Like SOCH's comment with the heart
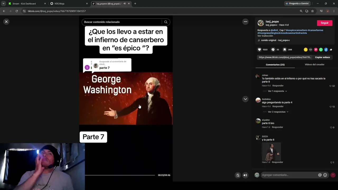Screen dimensions: 338x190 point(331,163)
